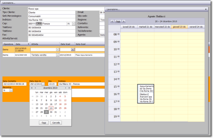Click Nota Scad input in first row
The image size is (213, 138).
90,50
